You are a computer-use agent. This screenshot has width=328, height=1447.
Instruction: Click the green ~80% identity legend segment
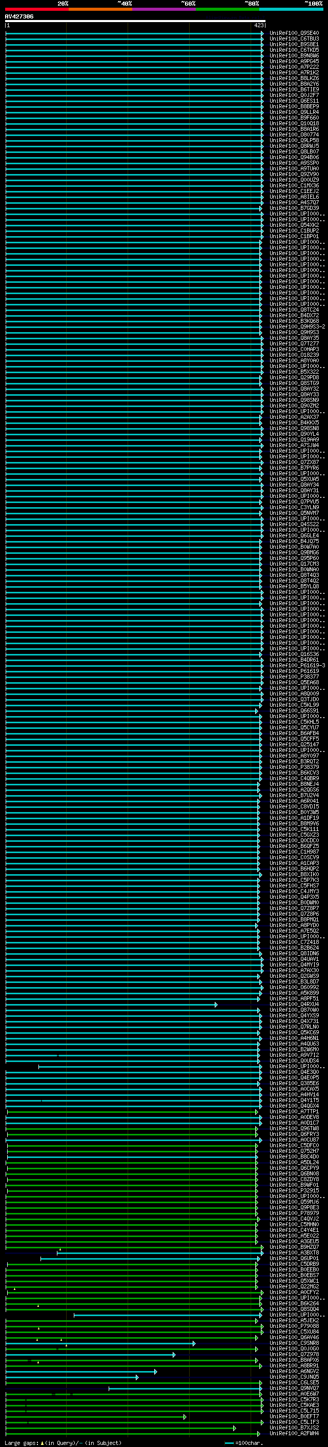pyautogui.click(x=228, y=9)
